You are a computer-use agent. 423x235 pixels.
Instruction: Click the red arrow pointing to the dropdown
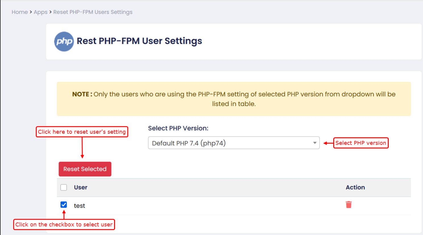pos(328,143)
